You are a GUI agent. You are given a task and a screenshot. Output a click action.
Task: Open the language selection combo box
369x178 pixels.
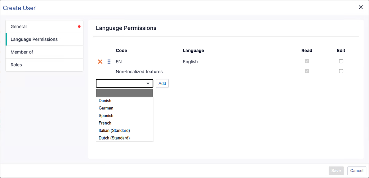click(124, 83)
